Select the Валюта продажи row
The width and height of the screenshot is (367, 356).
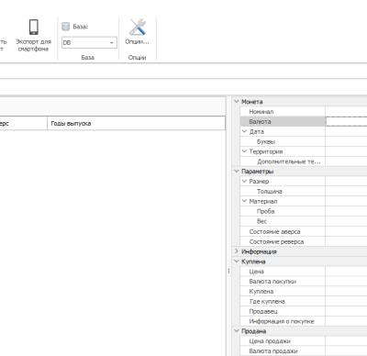304,350
